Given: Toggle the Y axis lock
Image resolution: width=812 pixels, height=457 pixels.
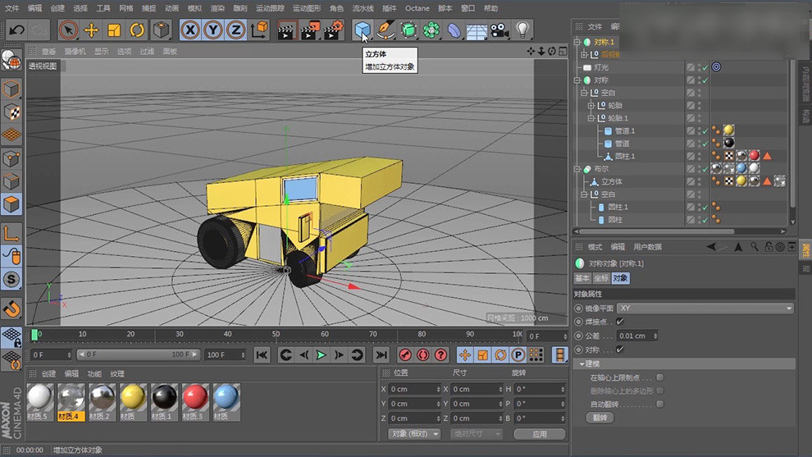Looking at the screenshot, I should pos(212,30).
